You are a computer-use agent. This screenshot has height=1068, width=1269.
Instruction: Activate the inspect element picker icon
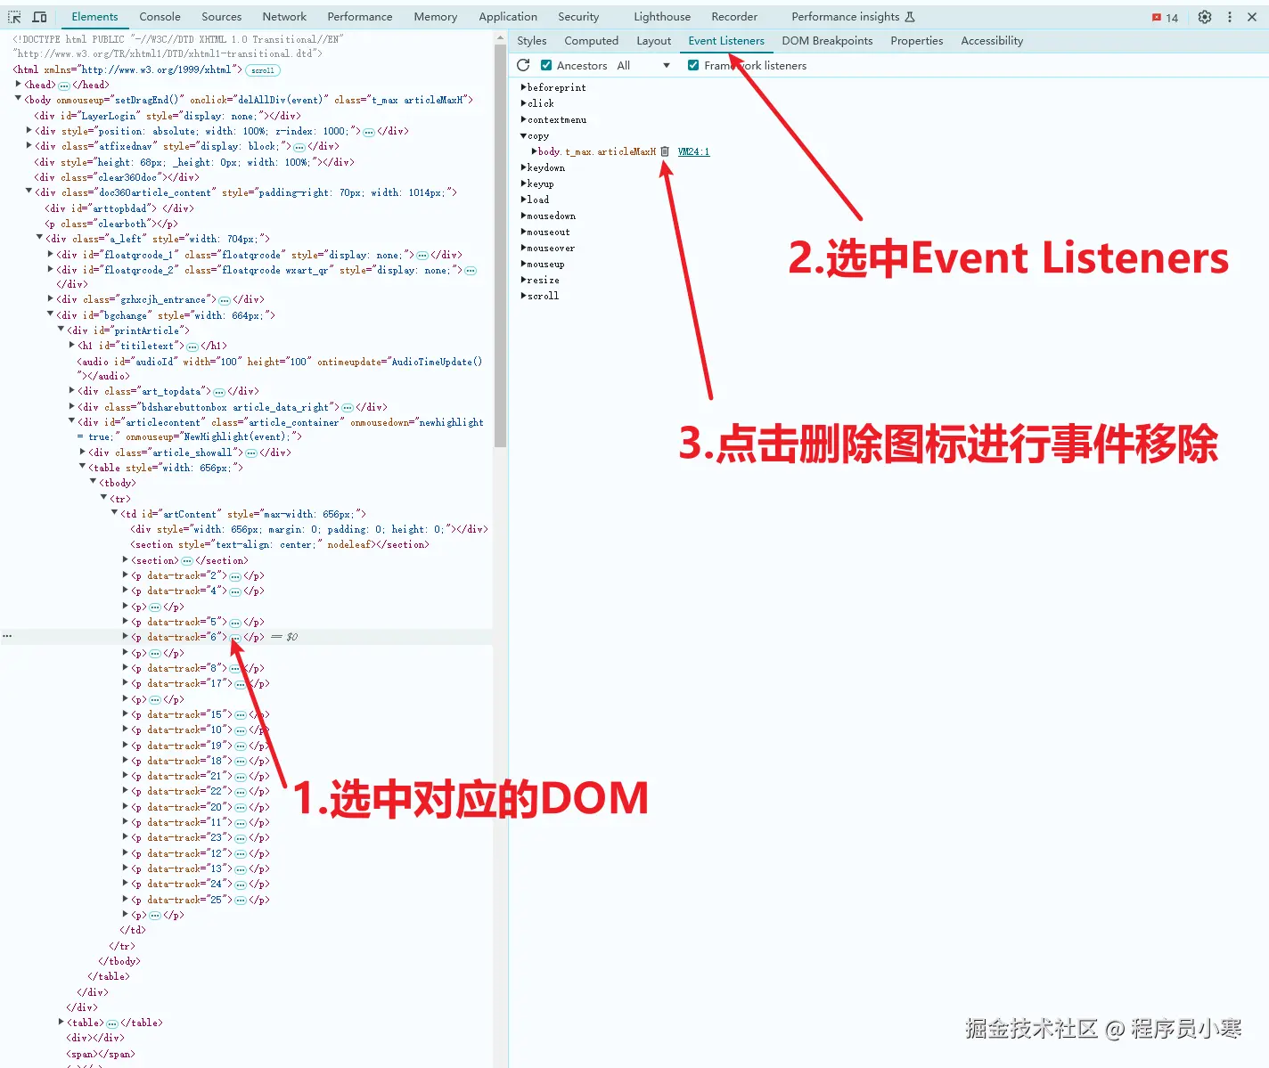click(14, 17)
